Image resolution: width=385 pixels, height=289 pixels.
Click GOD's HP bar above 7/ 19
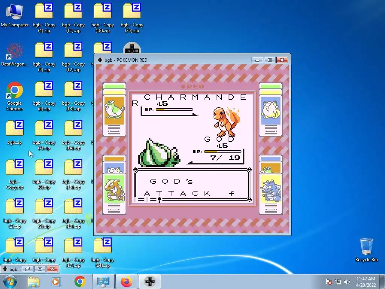(x=222, y=152)
